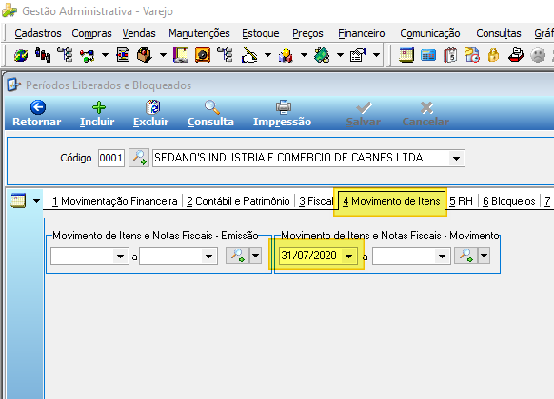This screenshot has width=554, height=399.
Task: Open the dropdown arrow after the colored nodes icon
Action: pos(105,55)
